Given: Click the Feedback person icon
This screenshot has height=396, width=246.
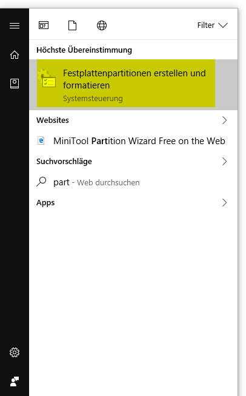Looking at the screenshot, I should (x=15, y=381).
